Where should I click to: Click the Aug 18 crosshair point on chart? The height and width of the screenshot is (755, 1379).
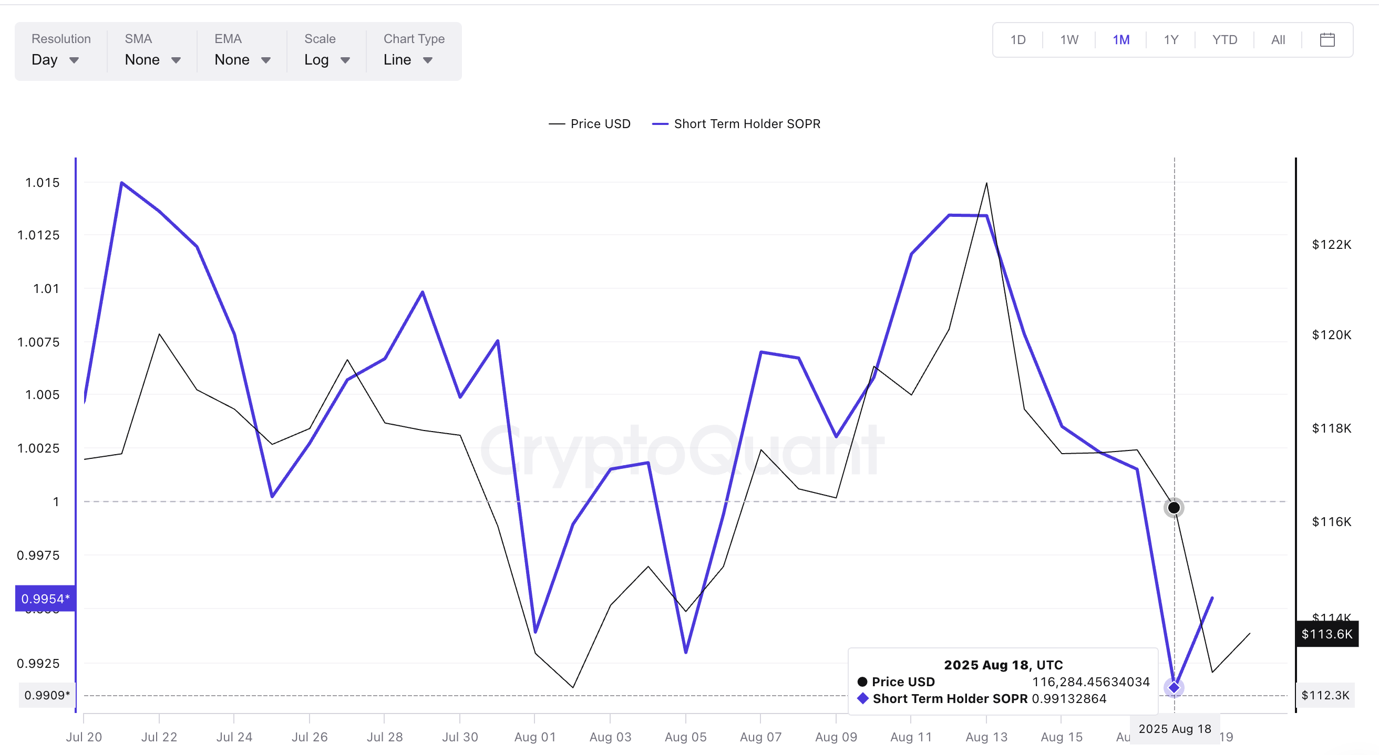point(1174,507)
